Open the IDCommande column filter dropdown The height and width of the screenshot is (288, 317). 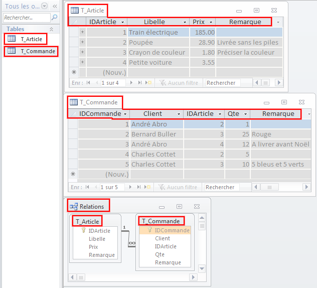[125, 114]
